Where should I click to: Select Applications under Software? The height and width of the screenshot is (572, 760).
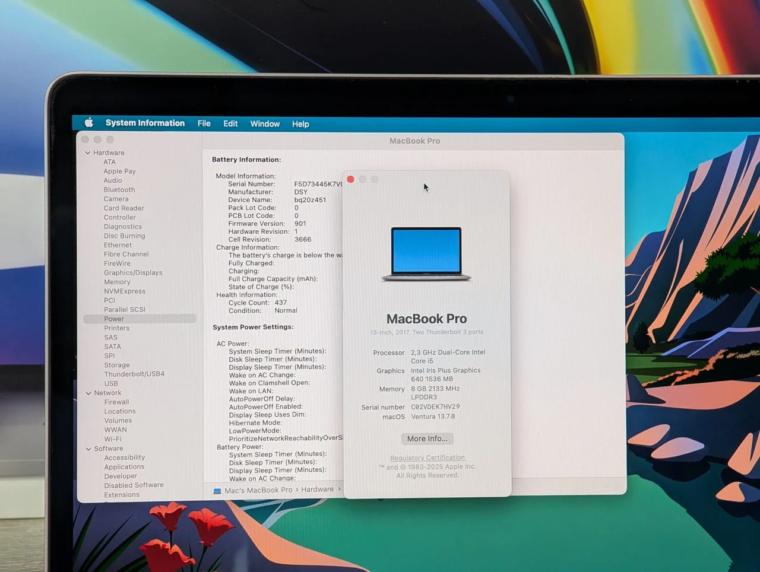[x=124, y=467]
